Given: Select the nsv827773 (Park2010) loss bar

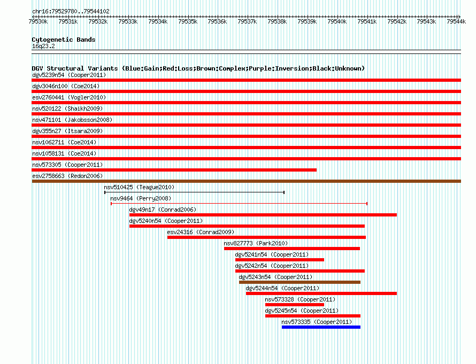Looking at the screenshot, I should click(x=292, y=249).
